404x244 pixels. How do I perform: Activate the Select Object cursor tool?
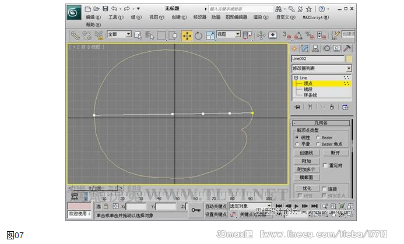(x=138, y=36)
